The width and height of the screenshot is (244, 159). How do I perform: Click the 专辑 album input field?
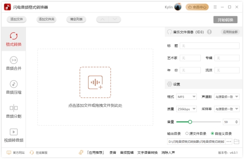tap(227, 58)
